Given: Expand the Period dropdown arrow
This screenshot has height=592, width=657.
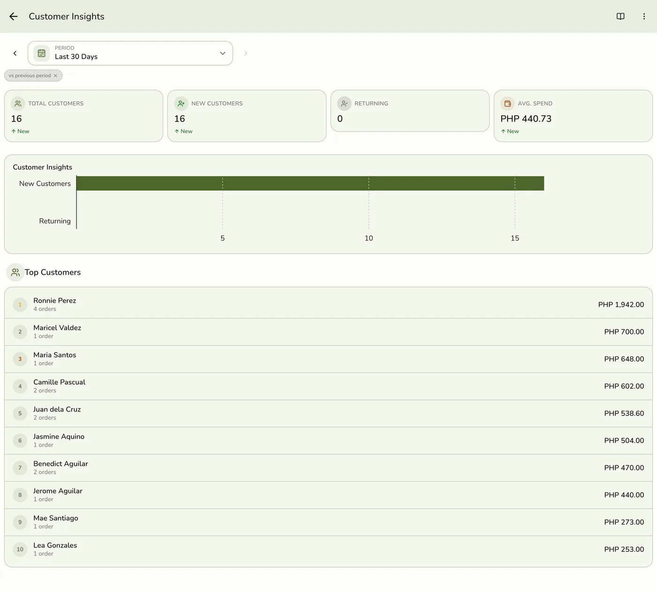Looking at the screenshot, I should tap(222, 53).
